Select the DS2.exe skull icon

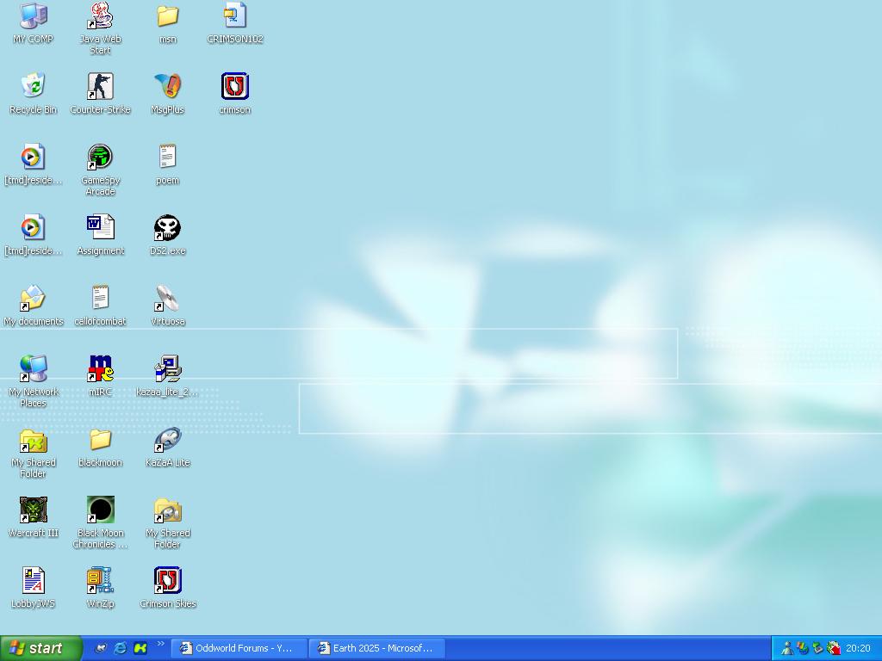[x=167, y=228]
